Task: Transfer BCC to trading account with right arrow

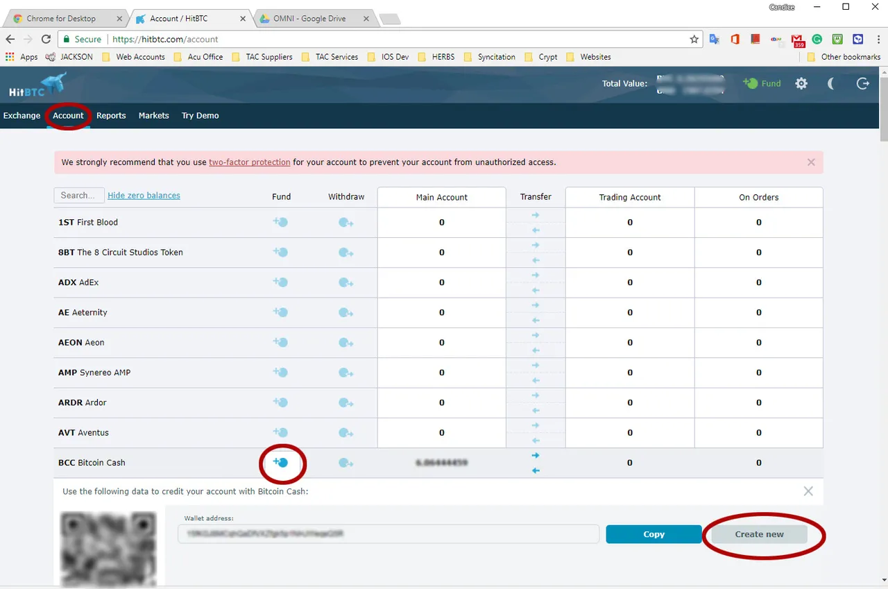Action: (536, 455)
